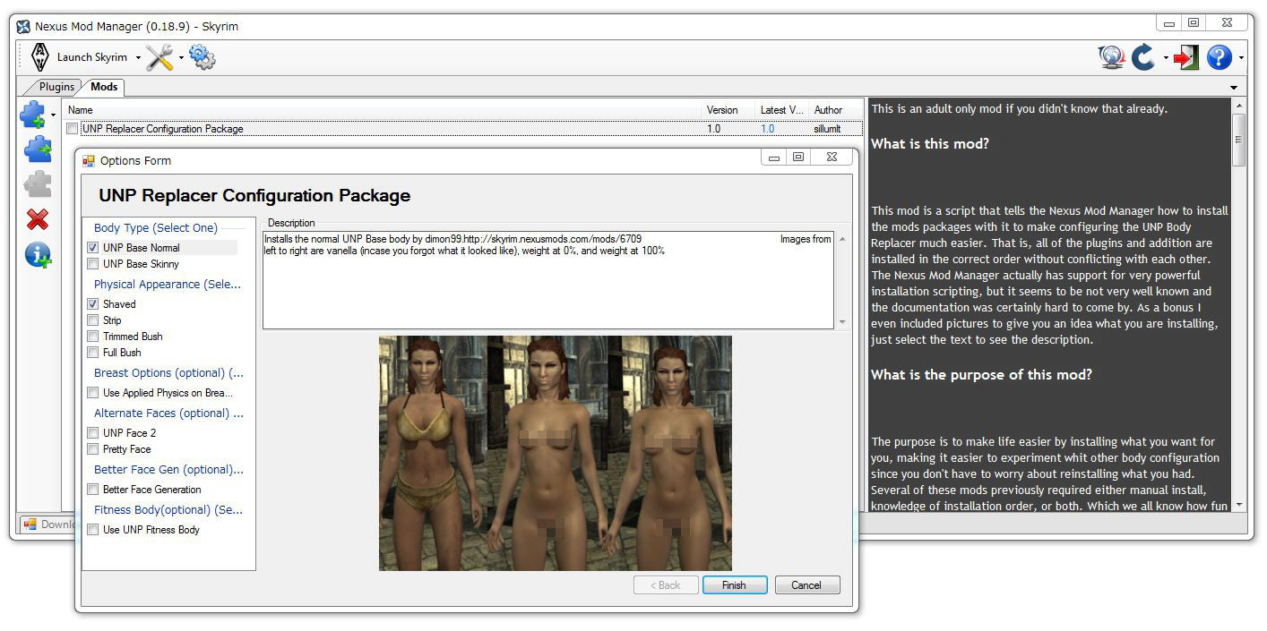Click mod info panel scroll up arrow
The image size is (1267, 631).
(1240, 106)
